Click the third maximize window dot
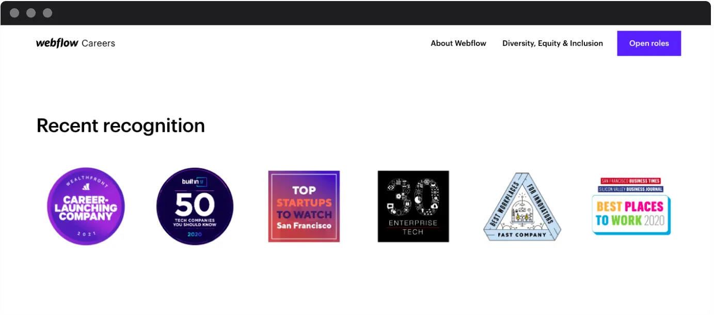Viewport: 714px width, 315px height. click(x=47, y=13)
